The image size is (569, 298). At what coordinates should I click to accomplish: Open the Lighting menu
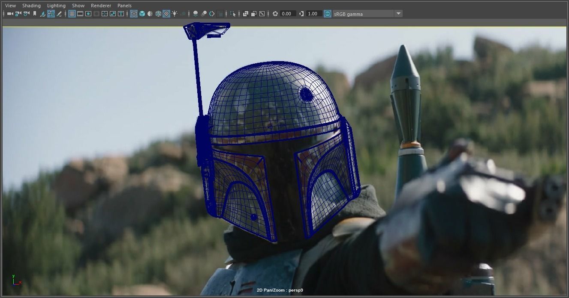(x=56, y=6)
